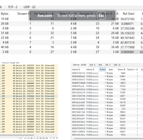The height and width of the screenshot is (140, 143).
Task: Select CDP packet with Device ID CCCCTTT
Action: [x=29, y=94]
